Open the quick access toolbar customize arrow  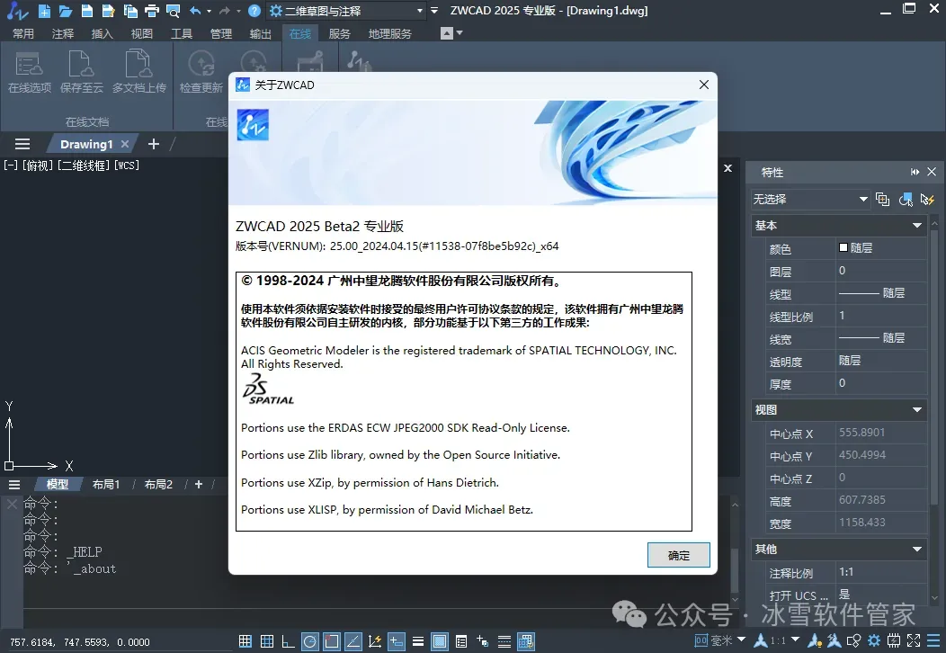(x=434, y=10)
